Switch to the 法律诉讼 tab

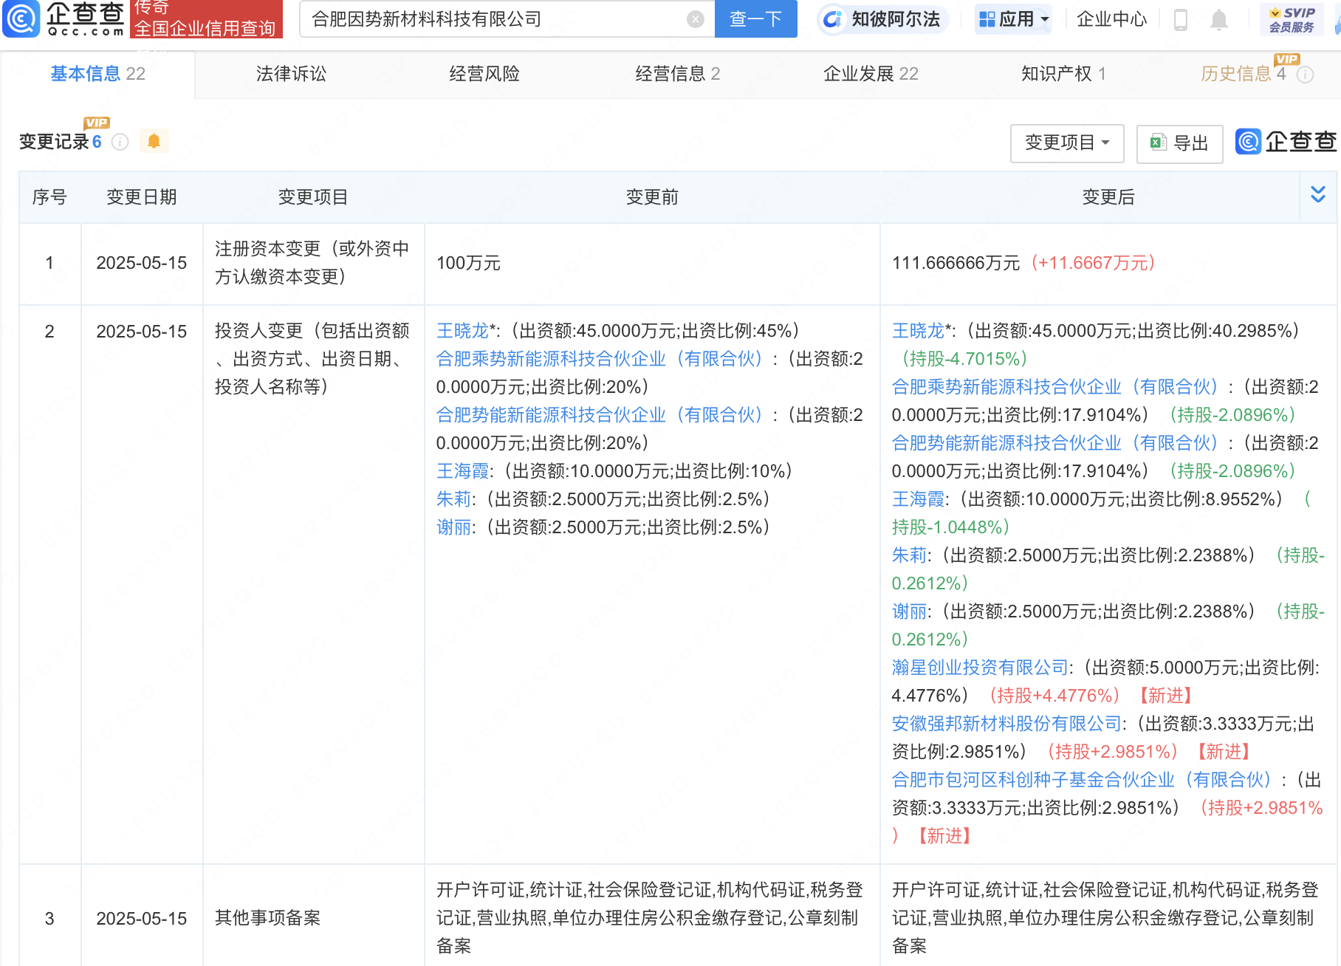[291, 74]
